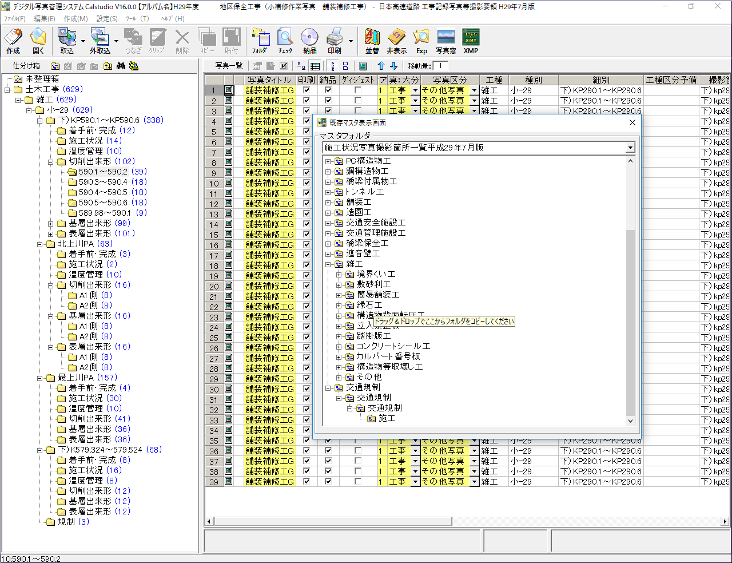Click the 移動量 input field
Viewport: 732px width, 563px height.
(x=440, y=66)
